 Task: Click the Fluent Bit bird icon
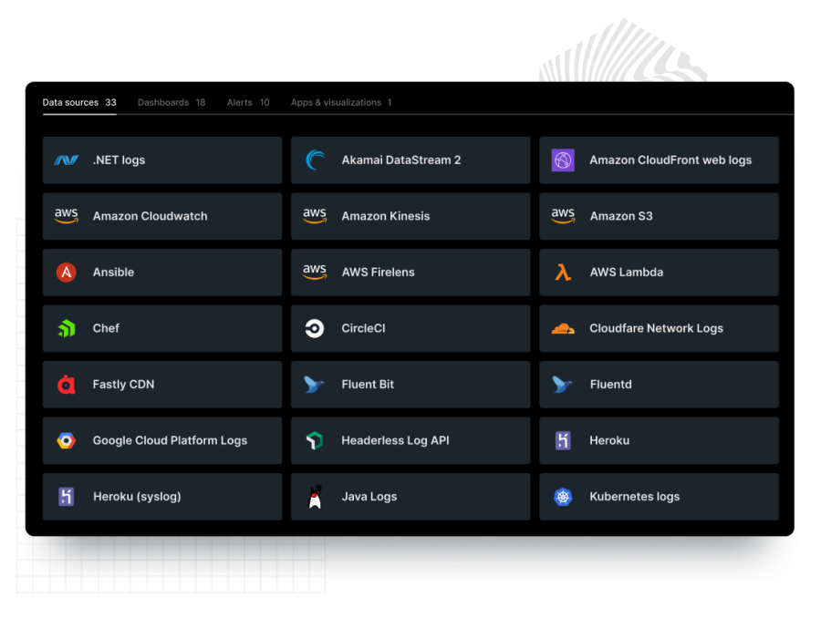[x=315, y=384]
